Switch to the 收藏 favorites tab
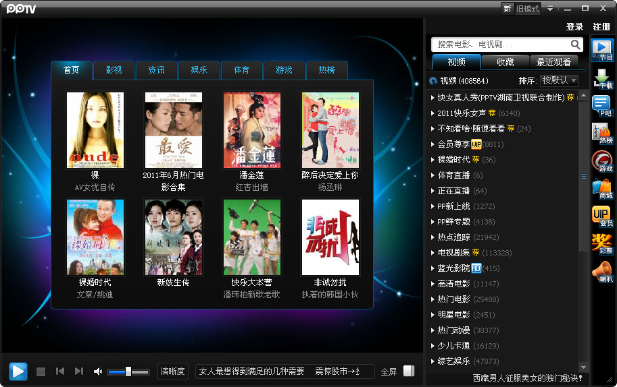This screenshot has height=387, width=617. 505,62
